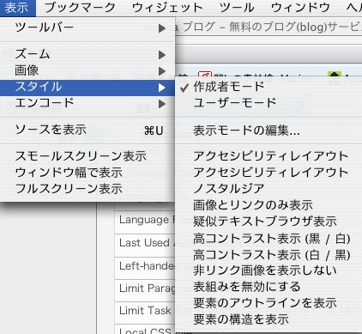362x334 pixels.
Task: Toggle 要素のアウトラインを表示 style
Action: tap(268, 303)
